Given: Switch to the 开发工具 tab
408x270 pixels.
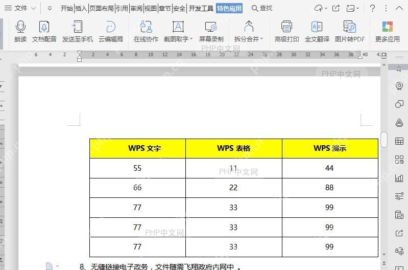Looking at the screenshot, I should coord(201,9).
